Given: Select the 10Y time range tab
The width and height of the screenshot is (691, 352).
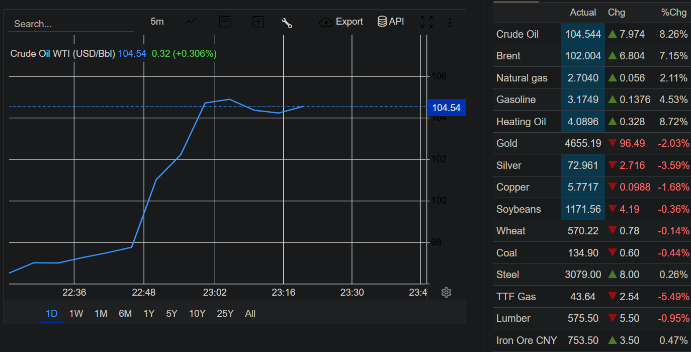Looking at the screenshot, I should point(197,313).
